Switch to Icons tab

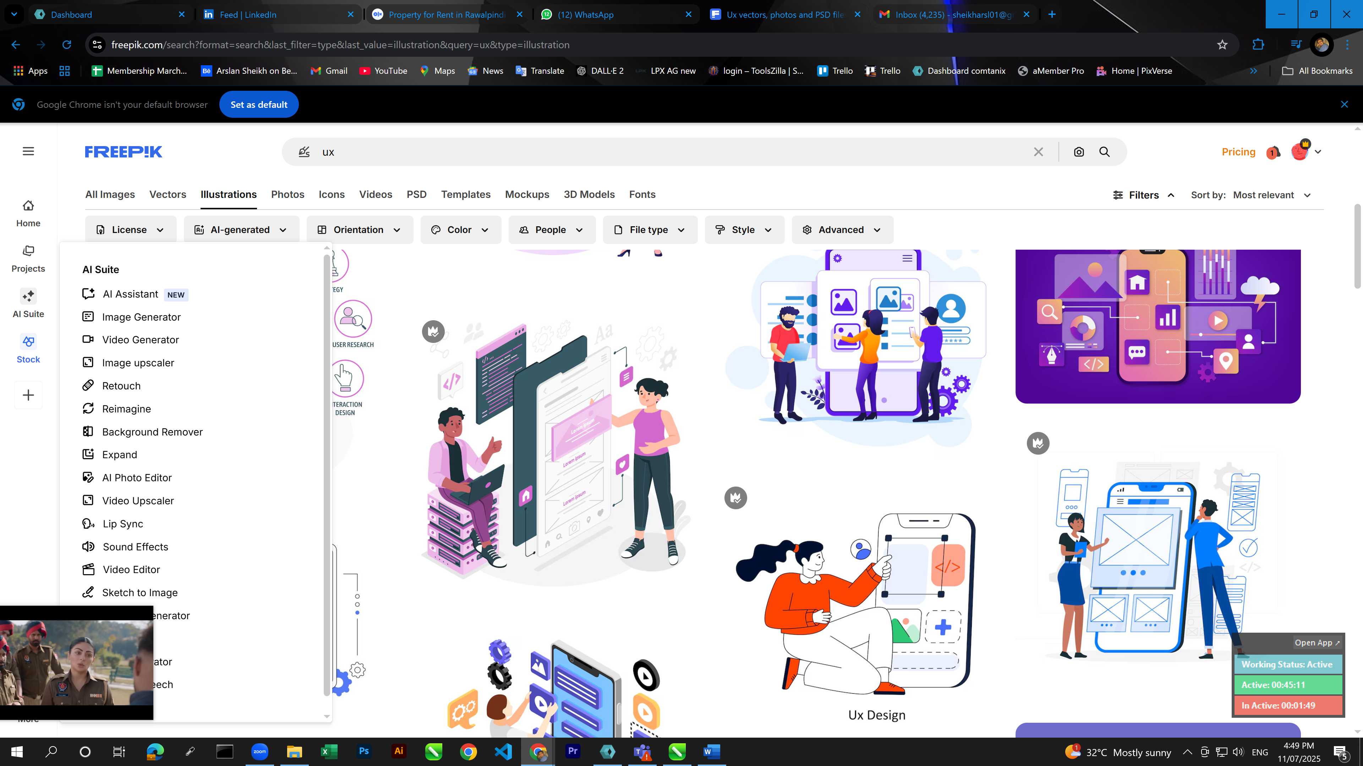pos(332,195)
